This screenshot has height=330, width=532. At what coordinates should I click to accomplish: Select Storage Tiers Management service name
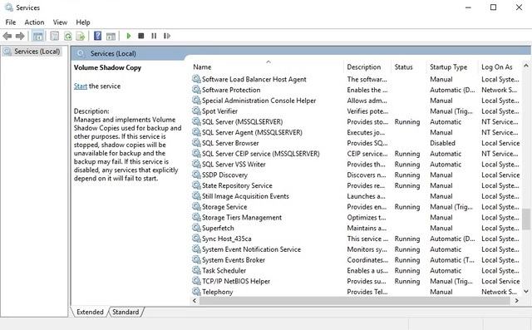tap(242, 218)
